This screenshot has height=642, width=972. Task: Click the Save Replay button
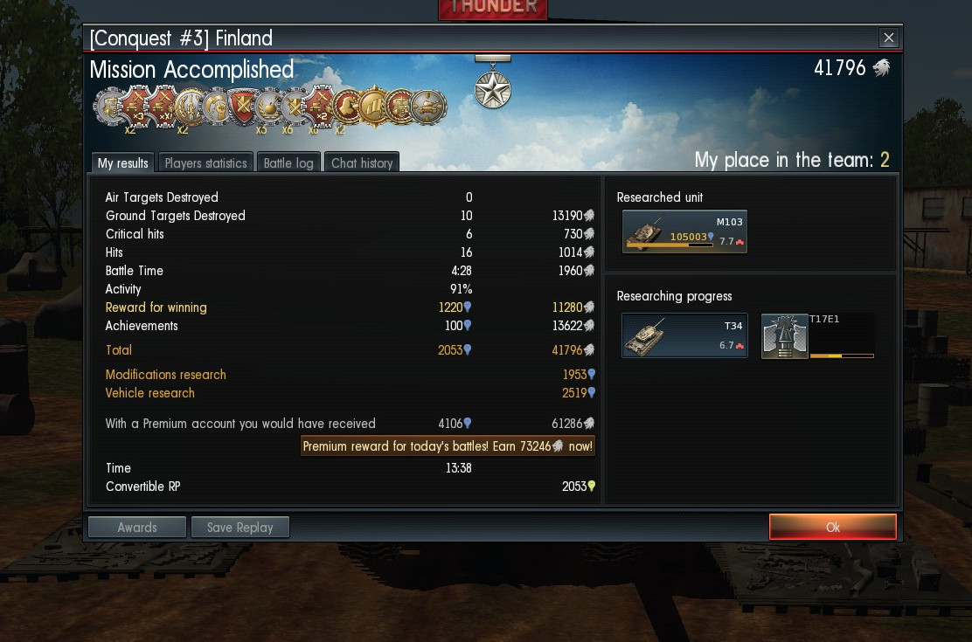coord(240,528)
